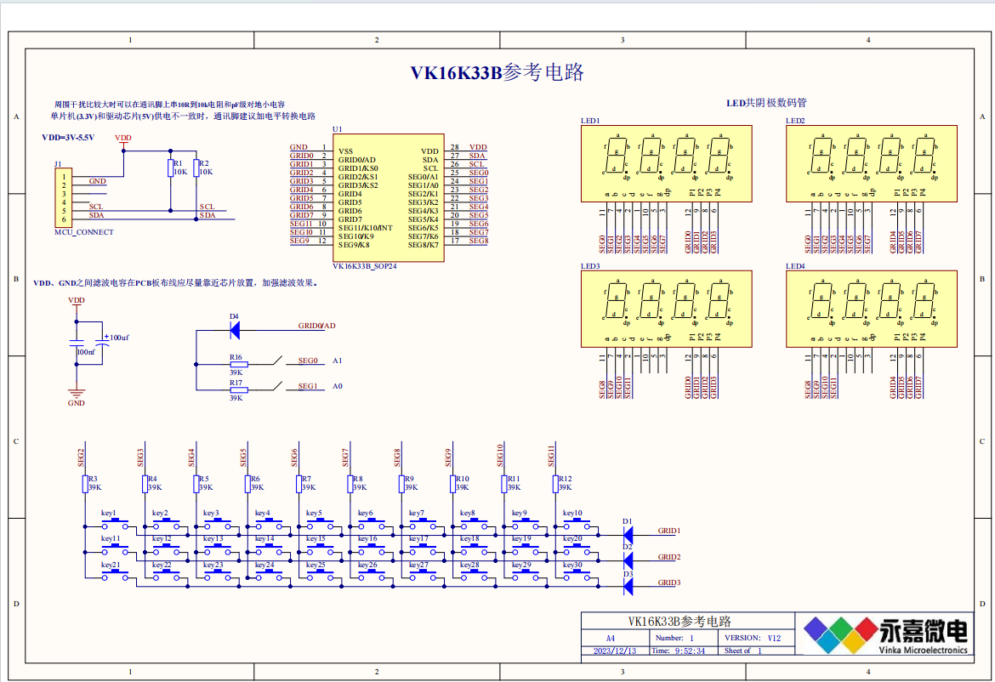
Task: Select the U1 VK16K33B chip body
Action: (389, 197)
